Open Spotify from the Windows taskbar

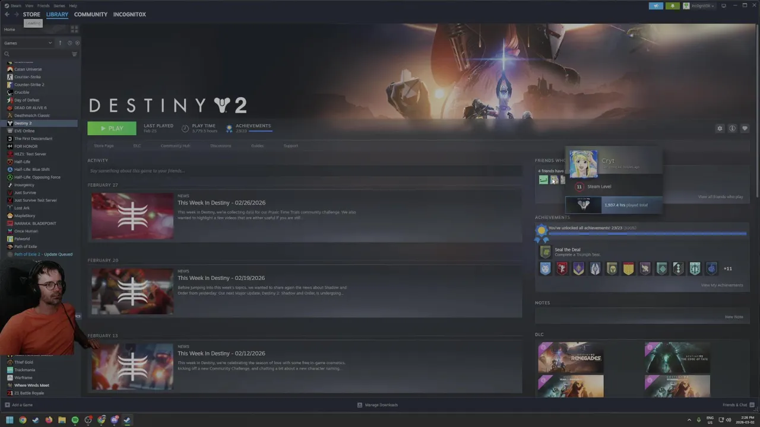click(x=75, y=420)
